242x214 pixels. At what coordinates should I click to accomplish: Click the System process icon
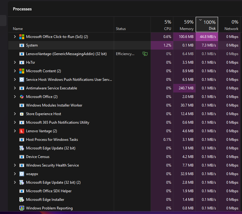(x=22, y=45)
